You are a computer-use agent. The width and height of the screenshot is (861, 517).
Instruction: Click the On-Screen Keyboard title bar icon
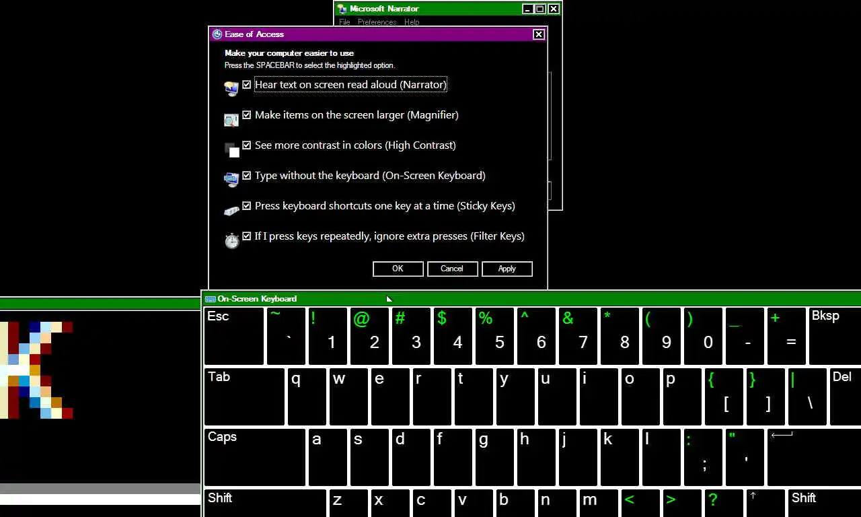[210, 299]
